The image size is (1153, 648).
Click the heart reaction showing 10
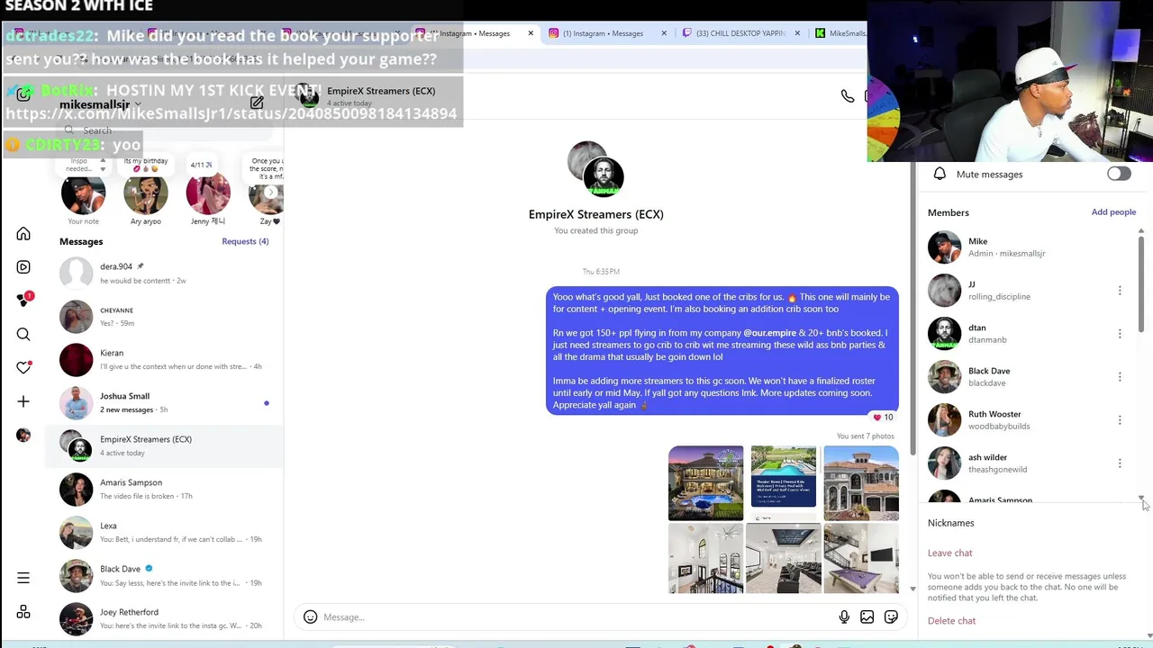coord(883,418)
